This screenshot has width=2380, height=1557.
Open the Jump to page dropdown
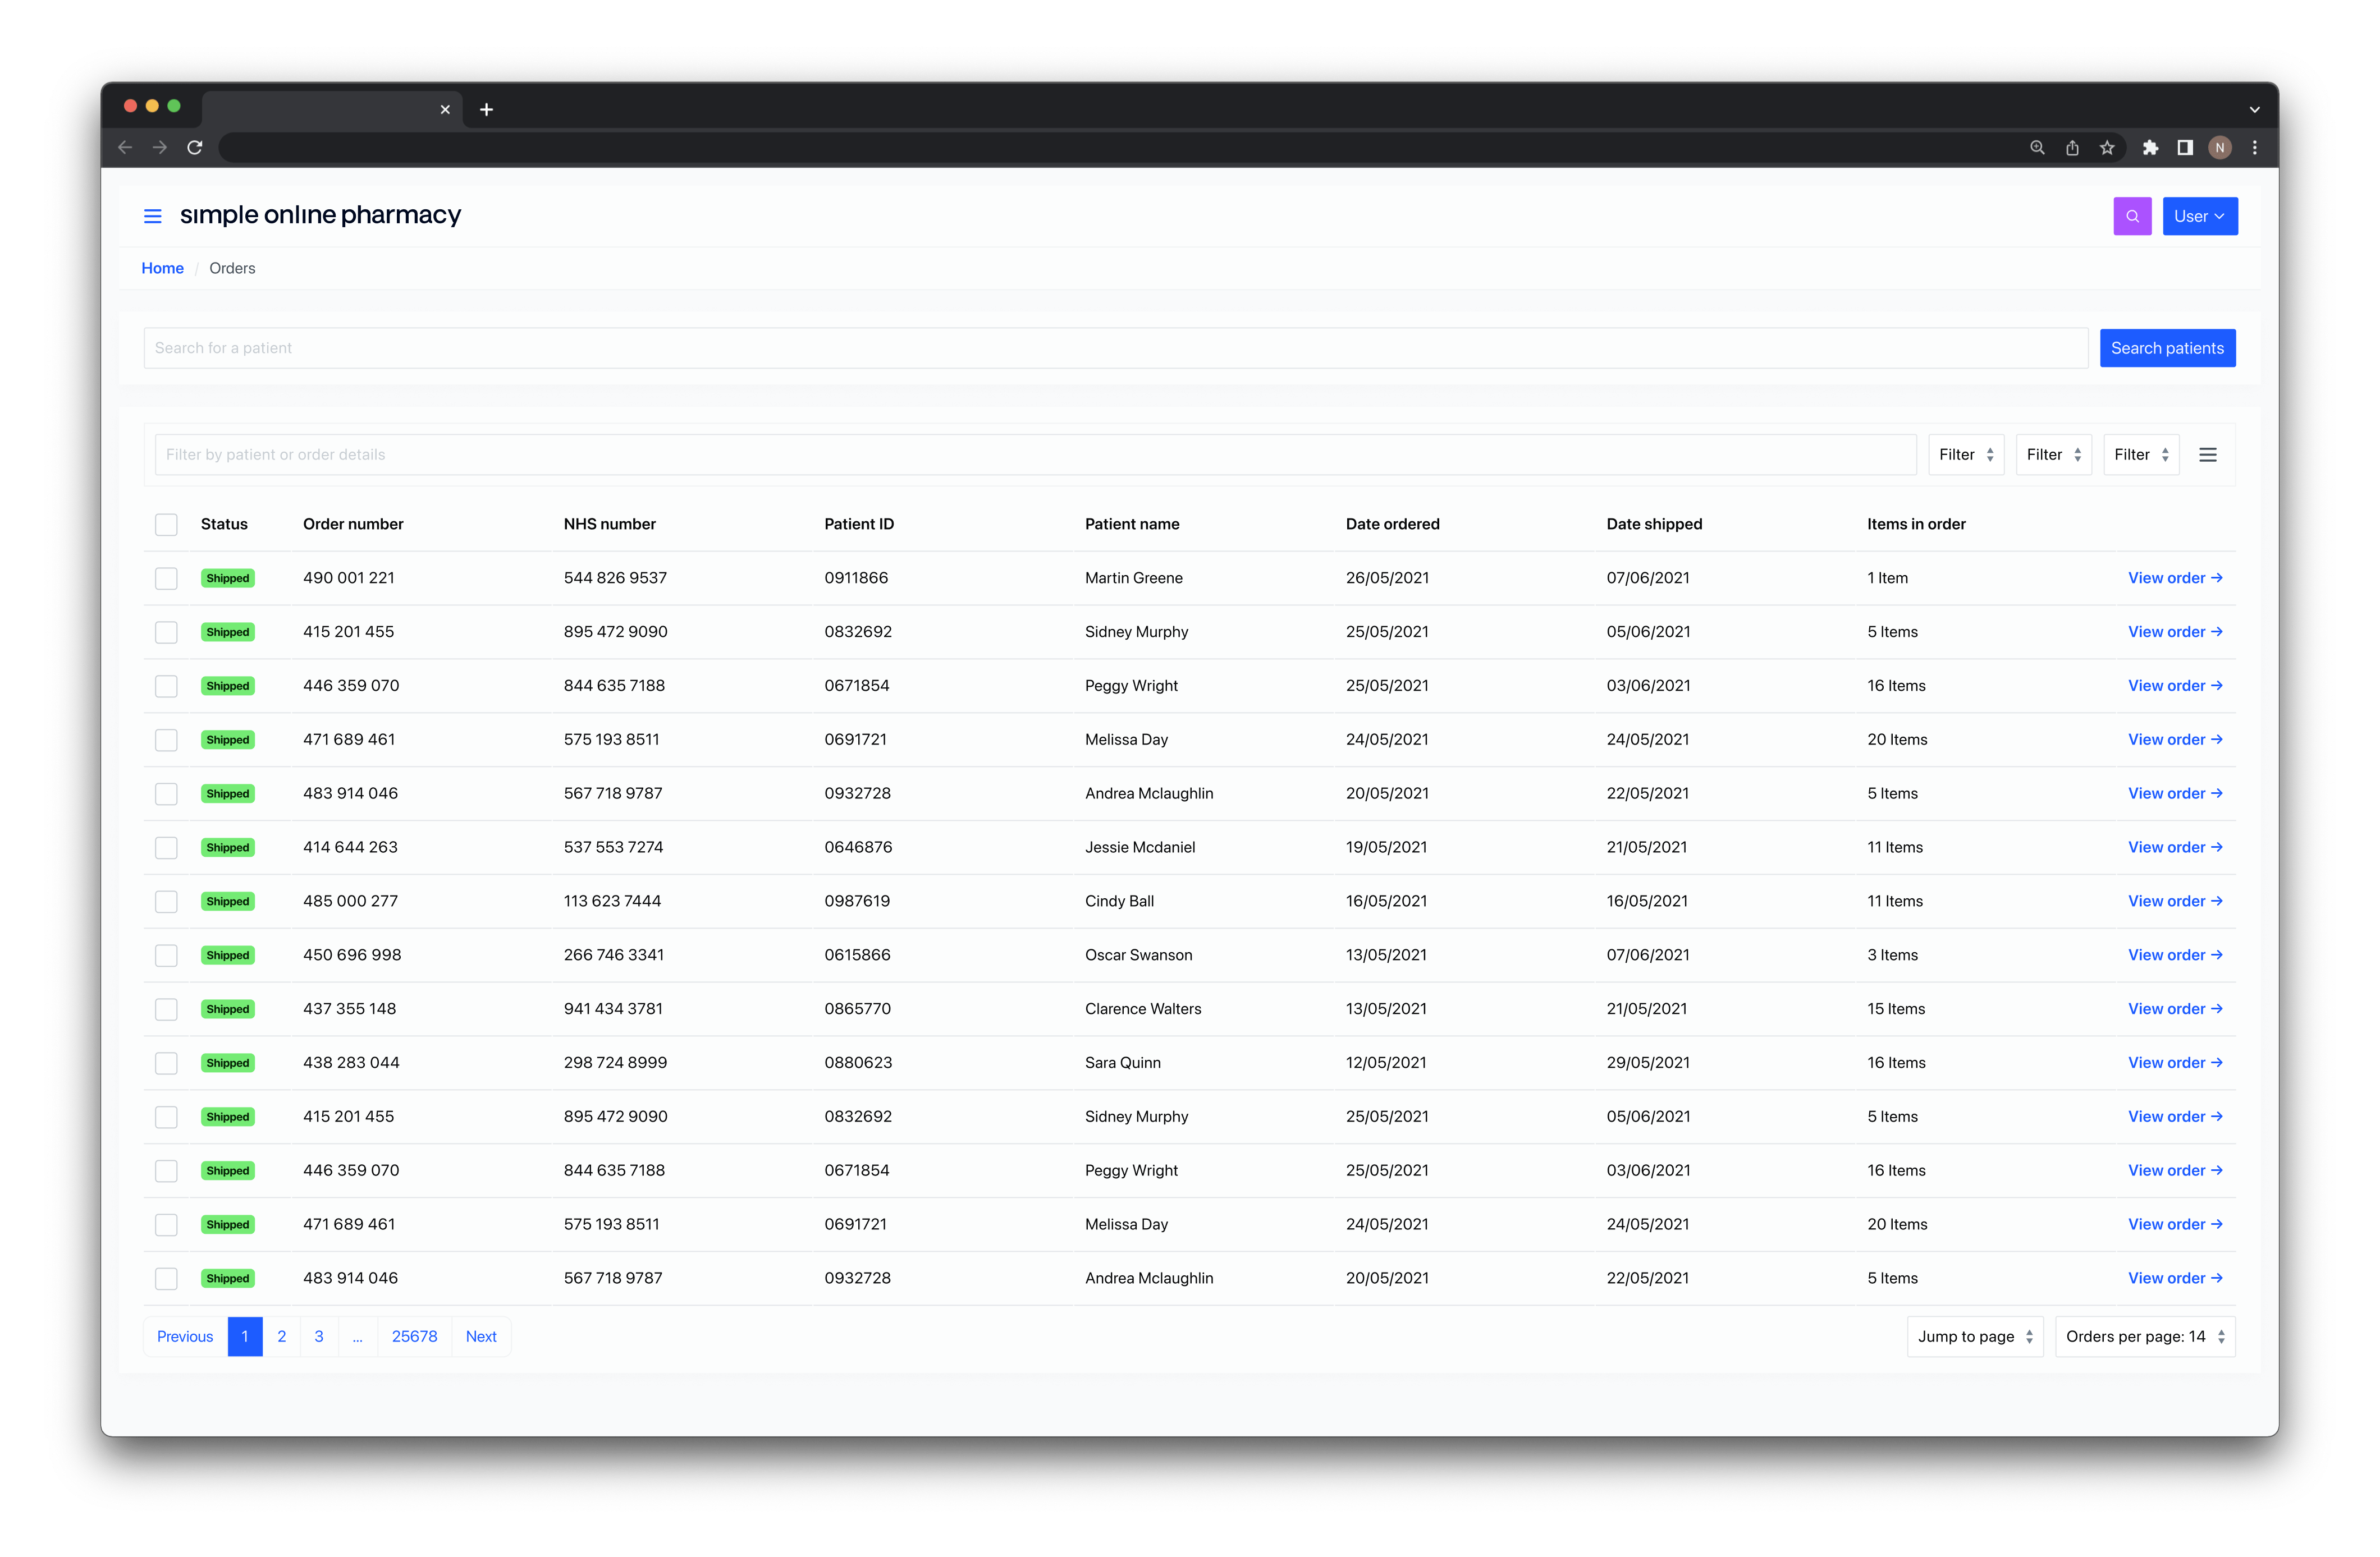coord(1974,1336)
